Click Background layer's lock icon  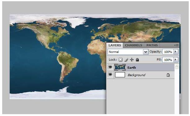[x=168, y=75]
